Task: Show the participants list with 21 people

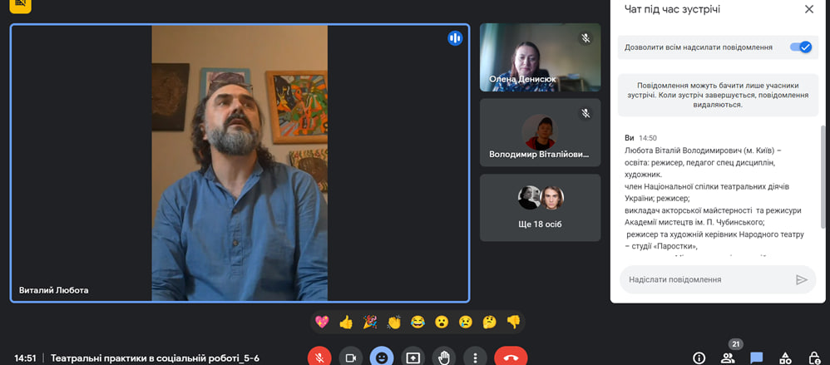Action: coord(728,358)
